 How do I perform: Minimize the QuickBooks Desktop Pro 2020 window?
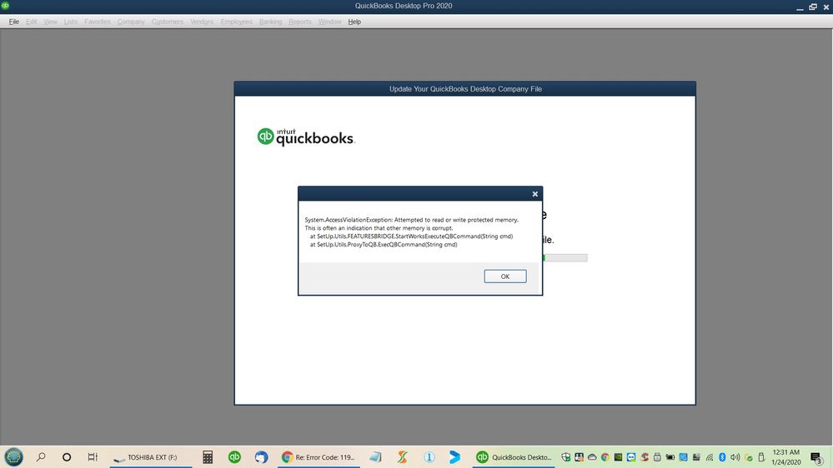click(800, 7)
